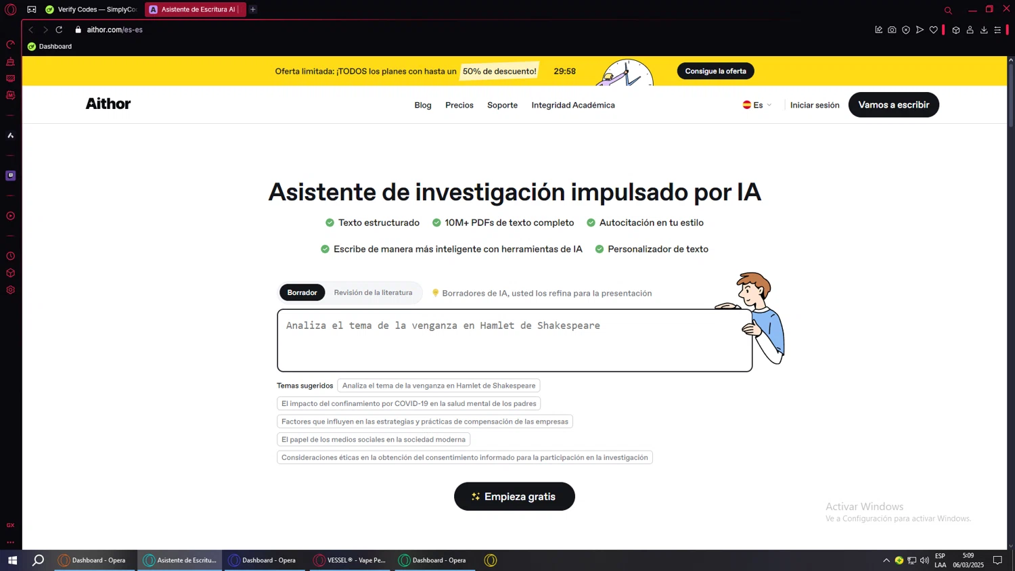Open the Blog menu item
The width and height of the screenshot is (1015, 571).
[x=423, y=105]
